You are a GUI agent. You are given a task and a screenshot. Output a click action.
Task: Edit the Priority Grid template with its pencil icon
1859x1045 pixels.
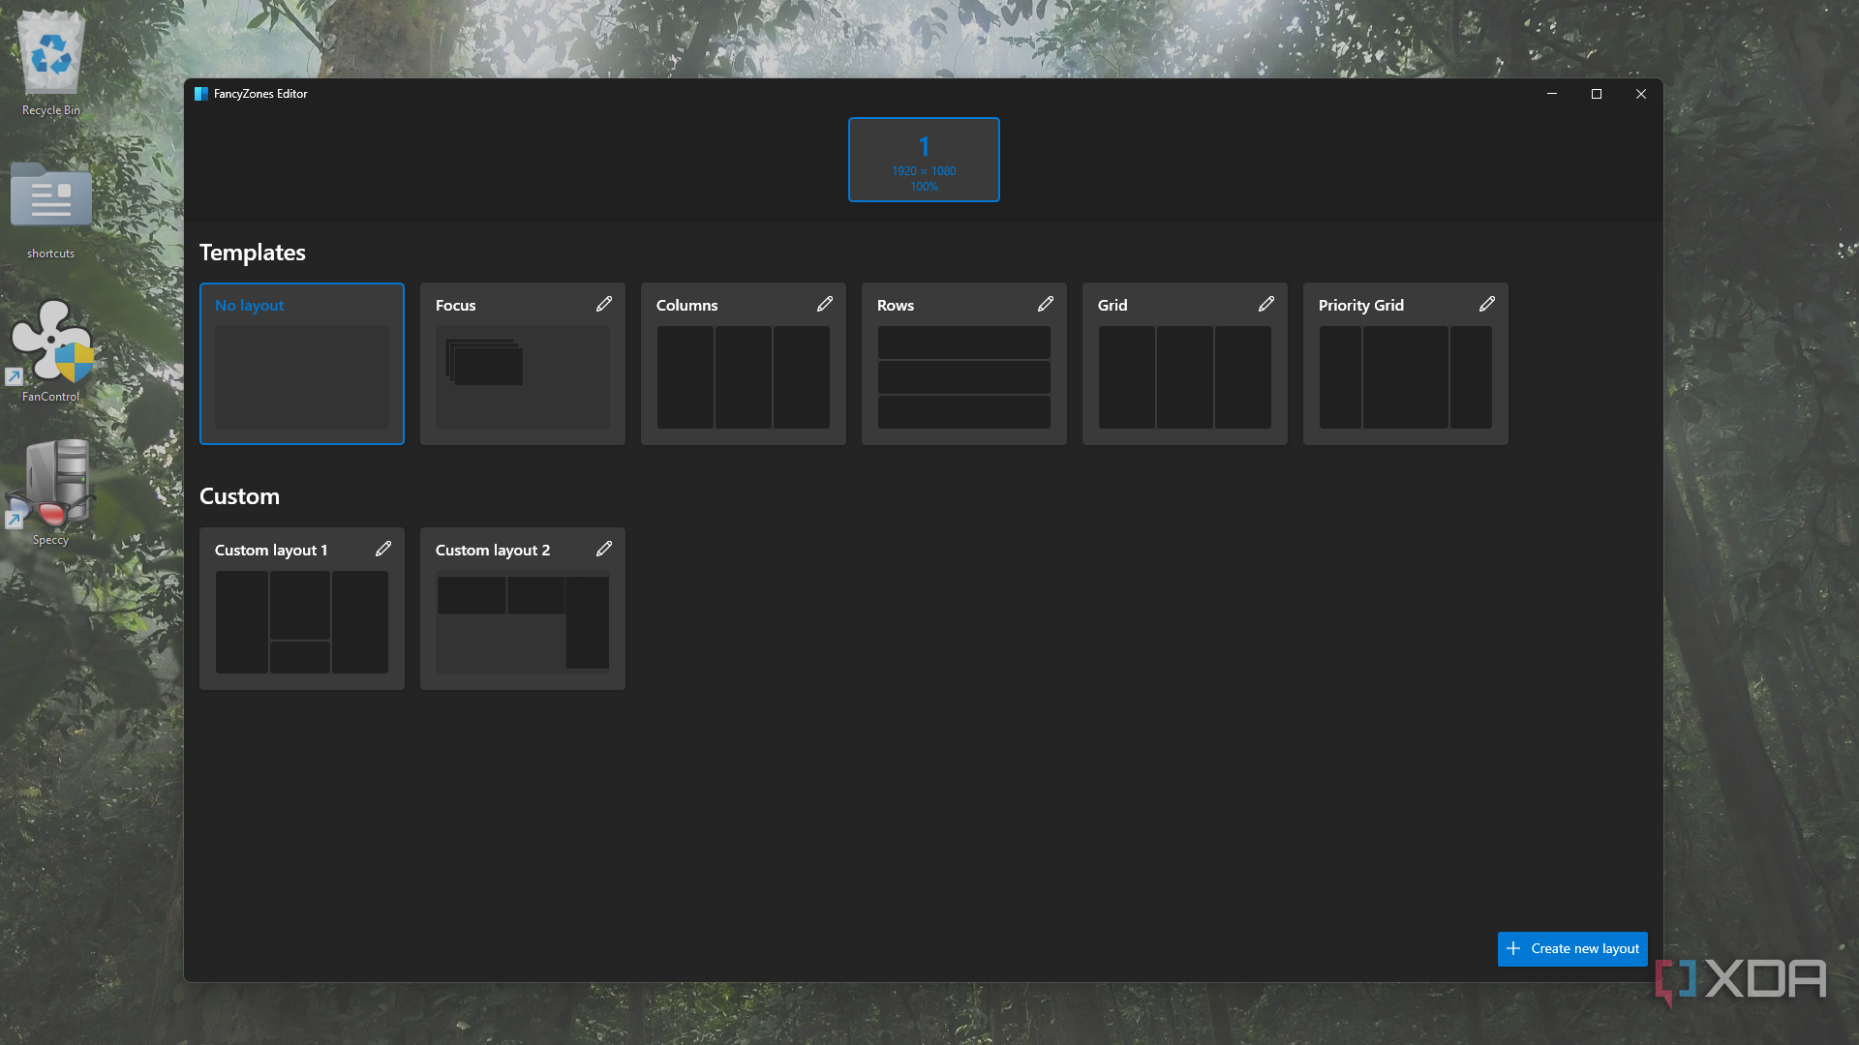click(x=1487, y=305)
